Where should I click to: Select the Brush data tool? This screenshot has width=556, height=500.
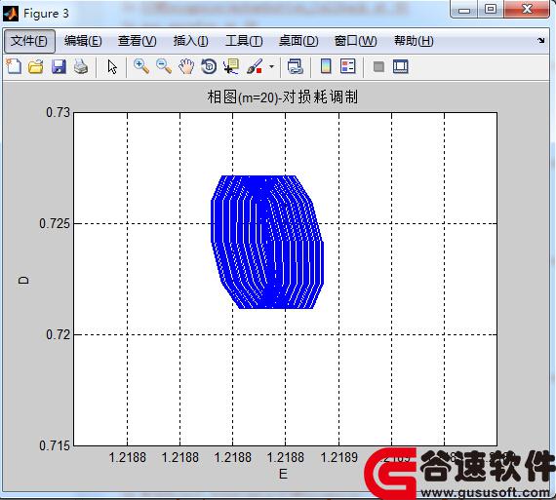click(x=255, y=66)
